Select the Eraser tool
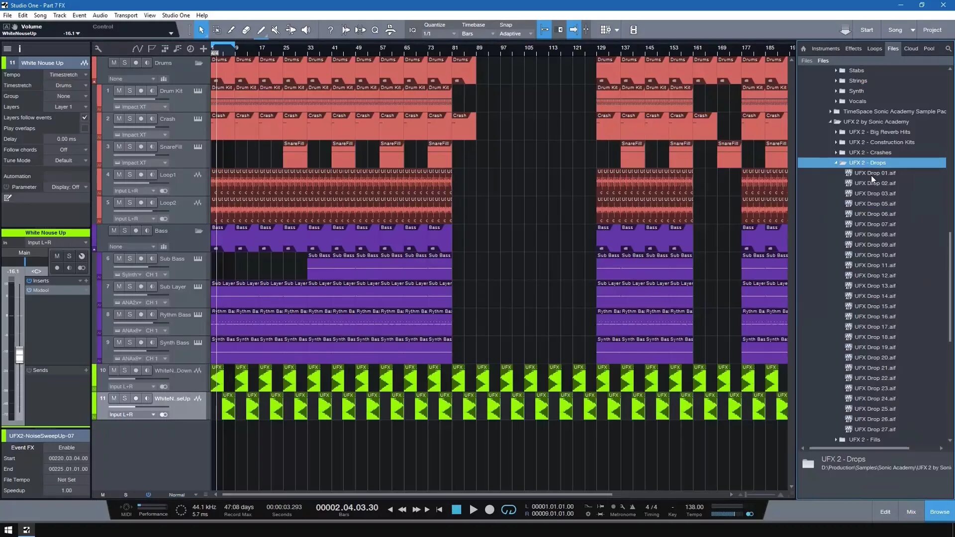This screenshot has width=955, height=537. [x=246, y=30]
